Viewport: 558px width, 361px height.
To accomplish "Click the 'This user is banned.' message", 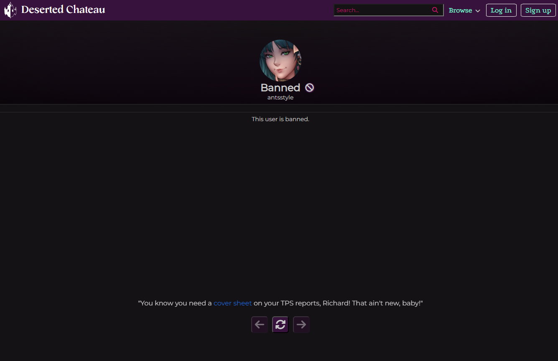I will click(280, 119).
